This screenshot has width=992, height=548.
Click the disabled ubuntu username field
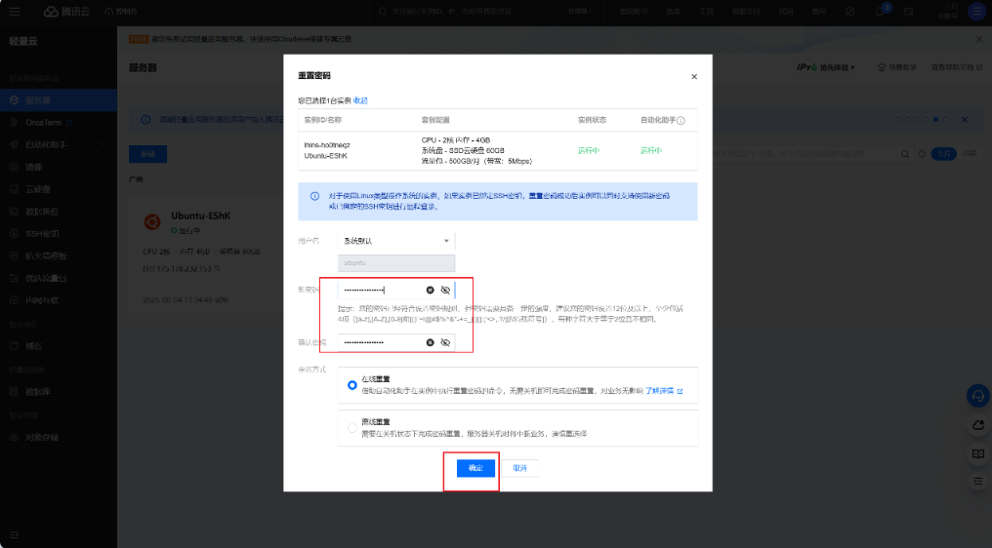point(396,263)
